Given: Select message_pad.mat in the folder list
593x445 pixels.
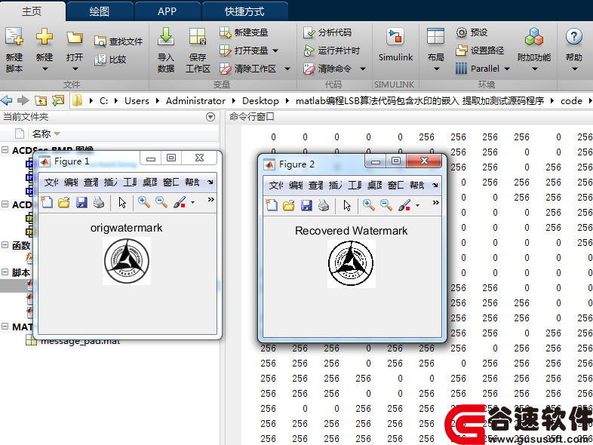Looking at the screenshot, I should [x=80, y=342].
